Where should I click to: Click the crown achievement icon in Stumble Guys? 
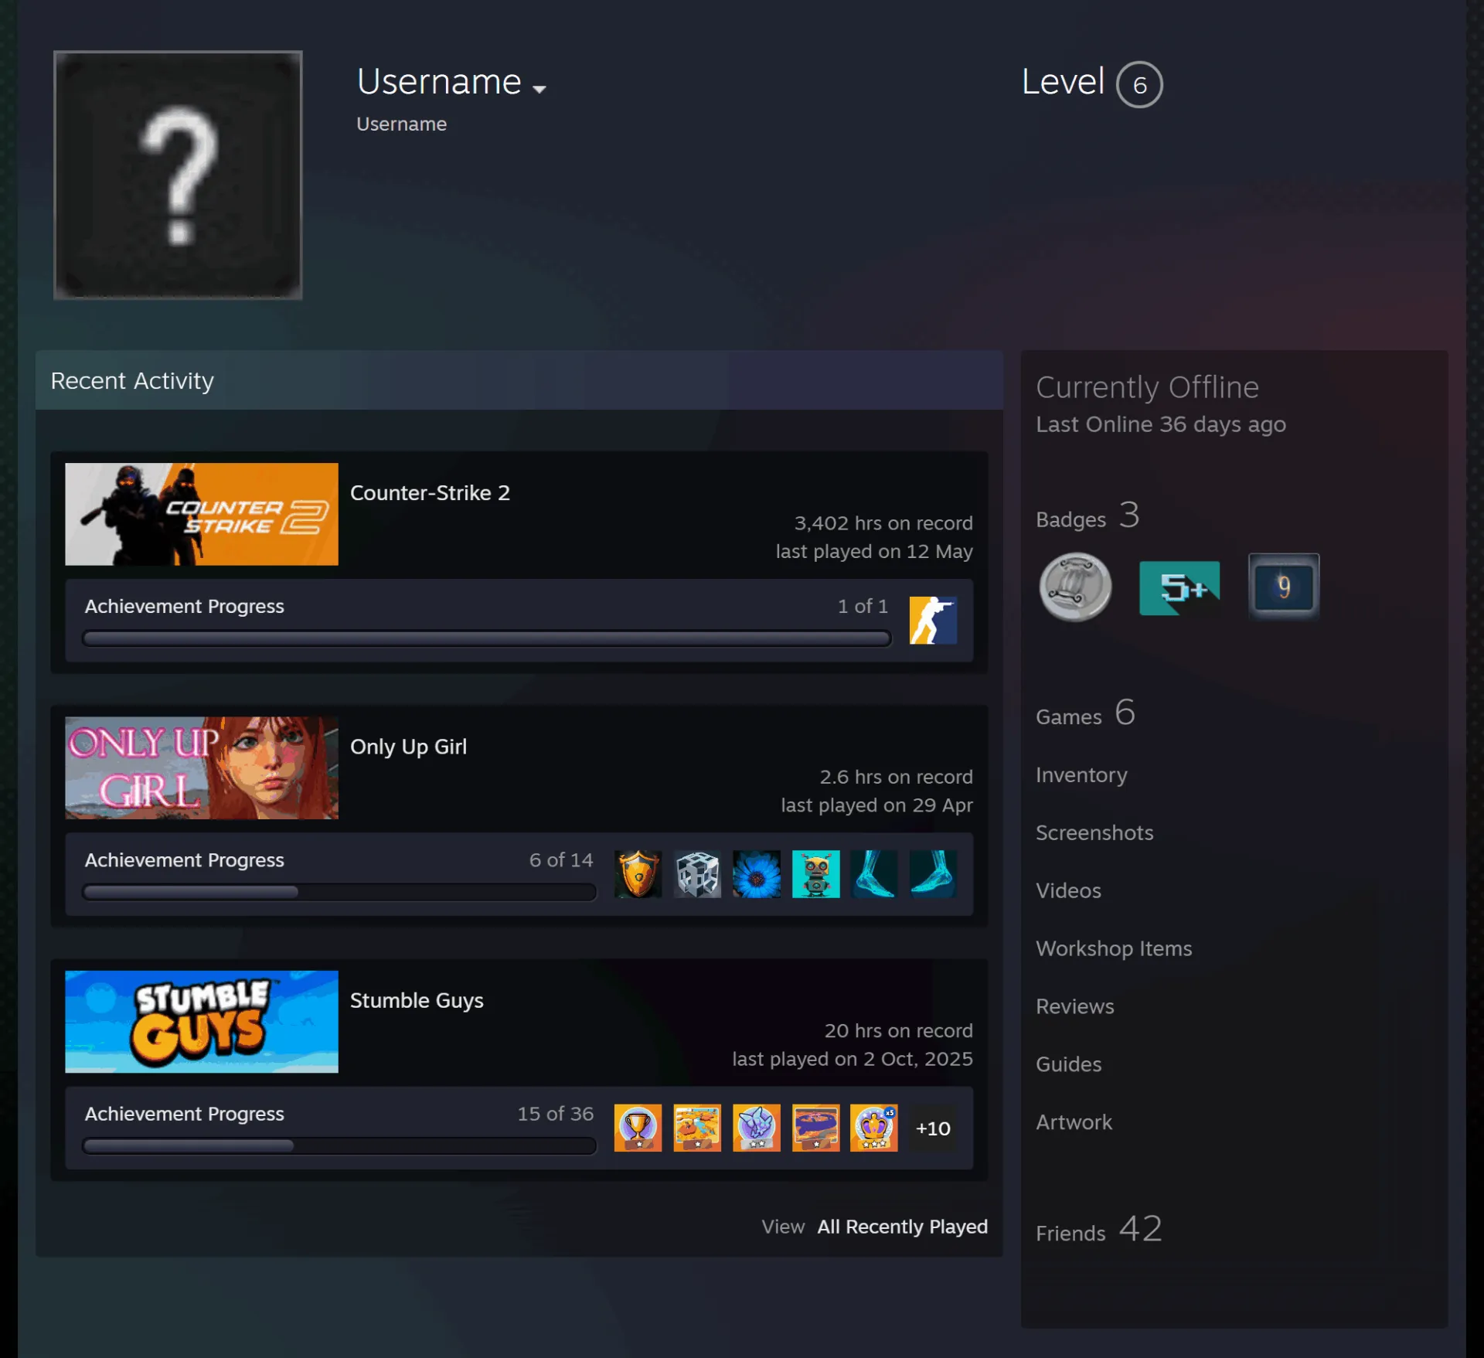(874, 1128)
